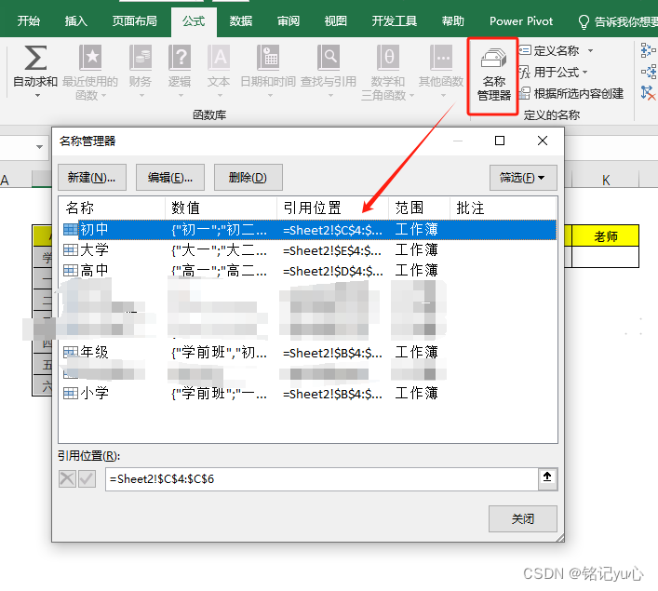658x591 pixels.
Task: Expand the AutoSum dropdown arrow
Action: tap(37, 96)
